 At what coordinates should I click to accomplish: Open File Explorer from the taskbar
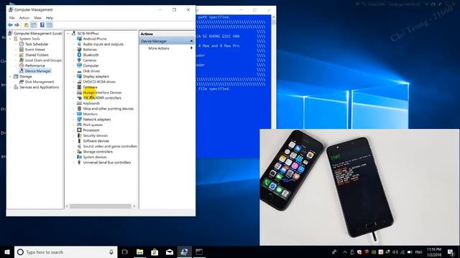[140, 252]
